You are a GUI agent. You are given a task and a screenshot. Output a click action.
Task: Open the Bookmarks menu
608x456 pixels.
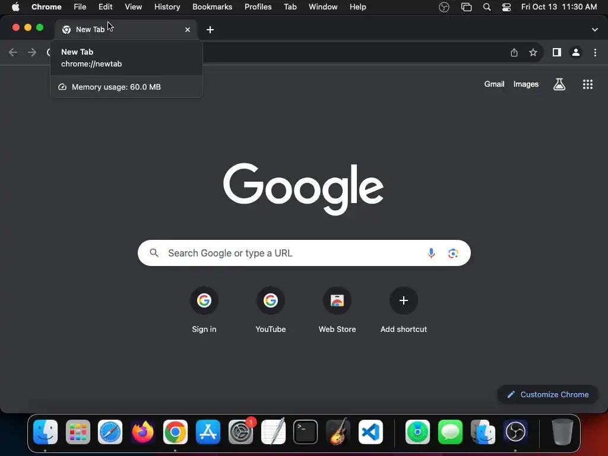click(212, 7)
